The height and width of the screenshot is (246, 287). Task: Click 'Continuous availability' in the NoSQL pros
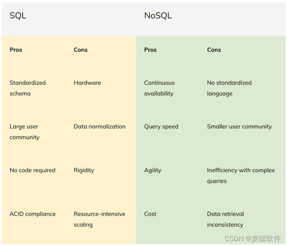tap(159, 88)
